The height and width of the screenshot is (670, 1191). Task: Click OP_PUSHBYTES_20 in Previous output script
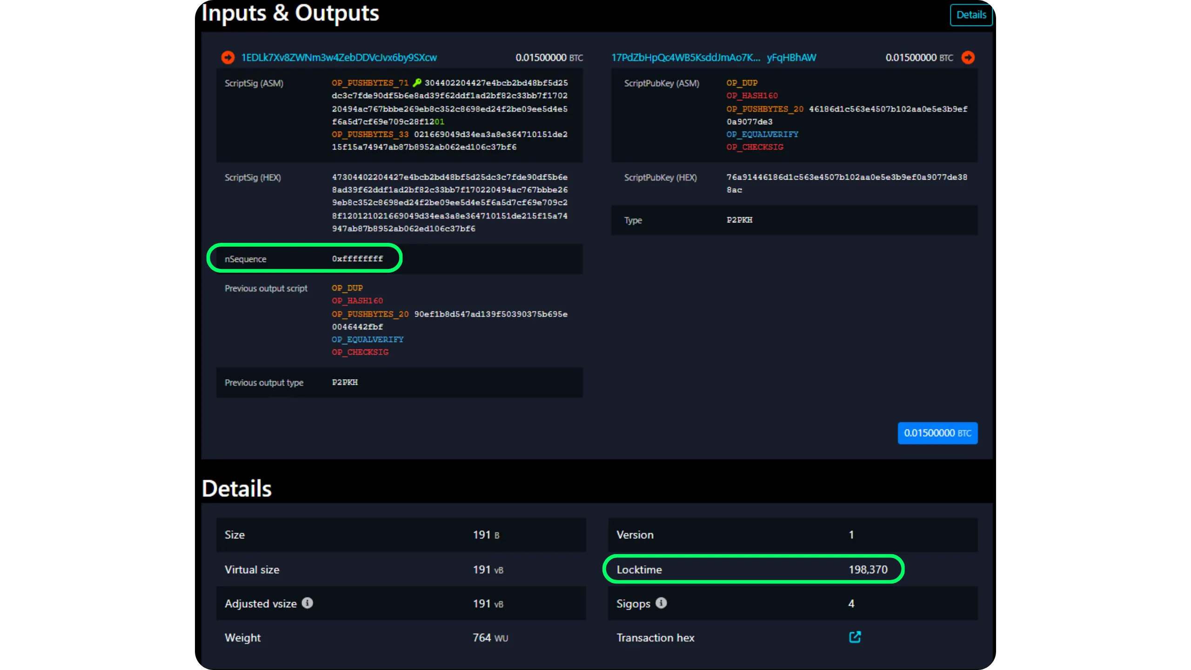click(370, 314)
